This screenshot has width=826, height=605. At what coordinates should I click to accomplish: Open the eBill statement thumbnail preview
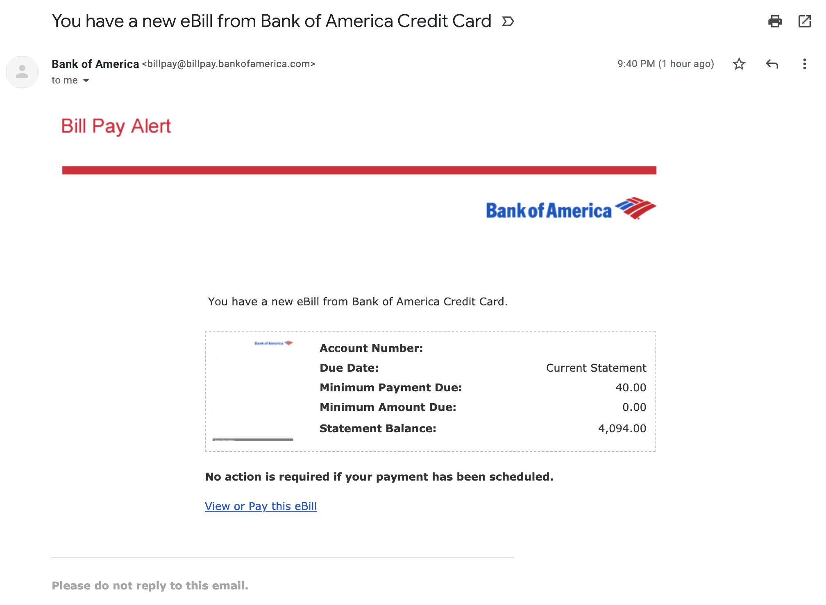tap(253, 391)
